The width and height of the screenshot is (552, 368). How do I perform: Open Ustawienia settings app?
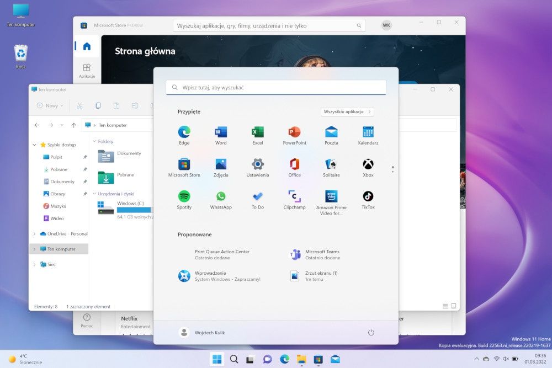pyautogui.click(x=258, y=168)
